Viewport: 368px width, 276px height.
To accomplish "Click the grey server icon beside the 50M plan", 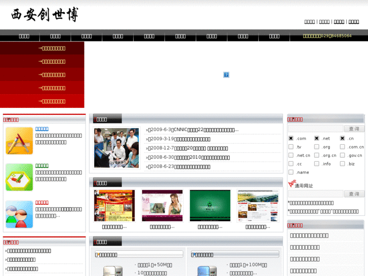I will point(113,271).
